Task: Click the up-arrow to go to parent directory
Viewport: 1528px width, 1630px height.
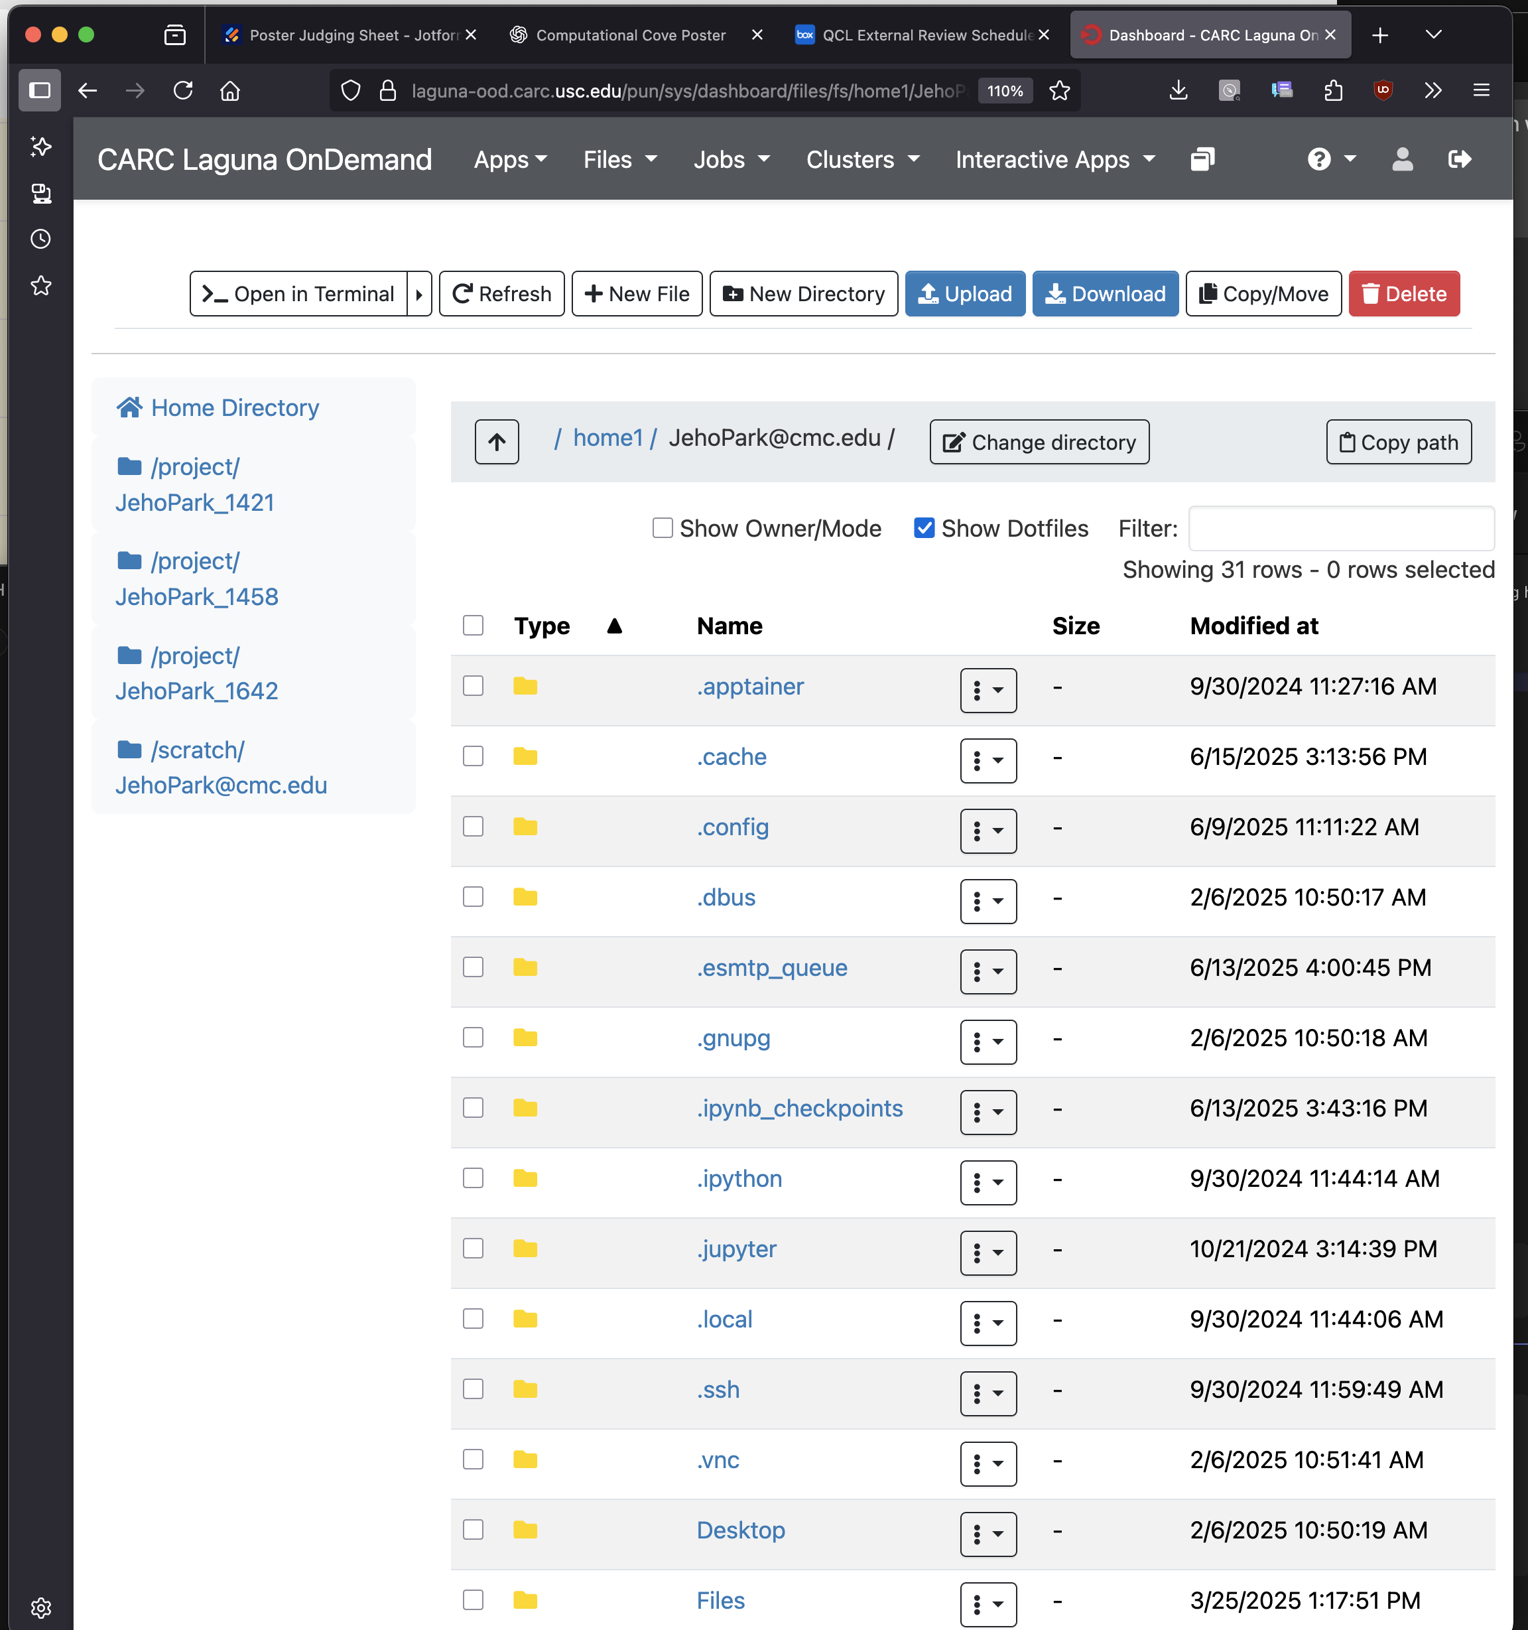Action: [497, 441]
